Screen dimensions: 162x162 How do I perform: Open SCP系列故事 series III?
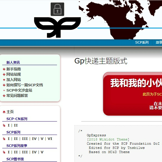click(x=25, y=152)
